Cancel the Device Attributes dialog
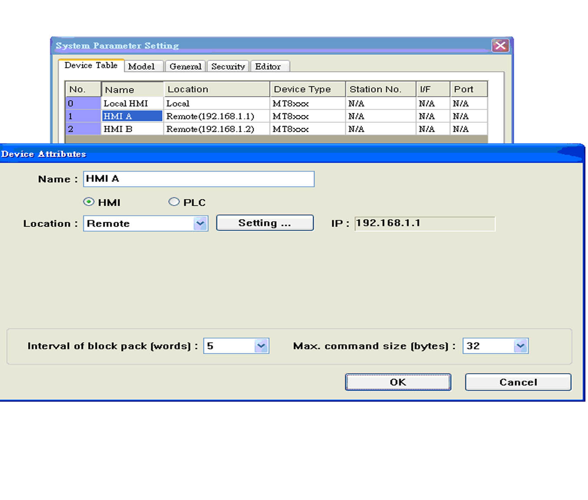Image resolution: width=588 pixels, height=500 pixels. click(518, 382)
